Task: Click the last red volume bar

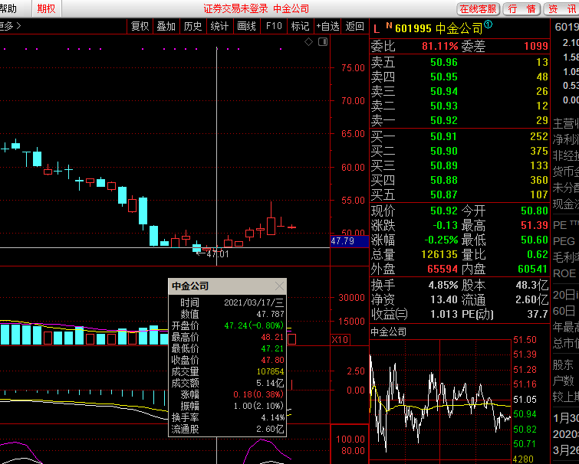Action: pos(291,339)
